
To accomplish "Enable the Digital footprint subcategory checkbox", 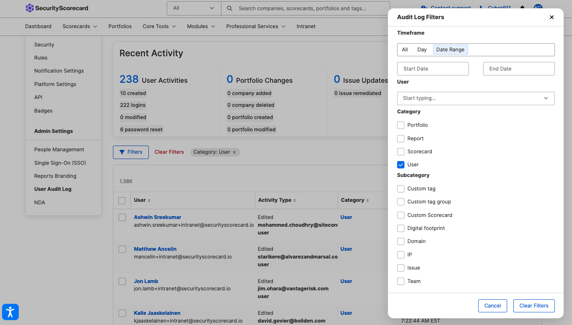I will pos(401,228).
